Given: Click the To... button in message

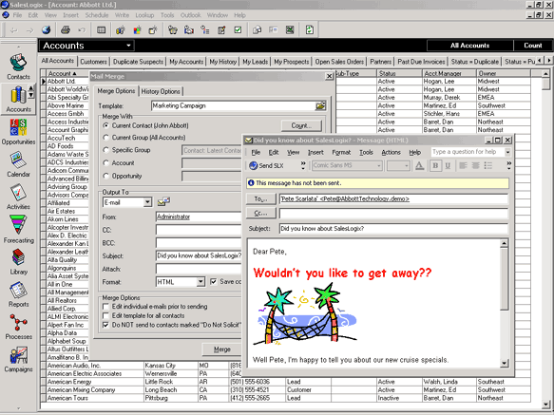Looking at the screenshot, I should coord(261,199).
